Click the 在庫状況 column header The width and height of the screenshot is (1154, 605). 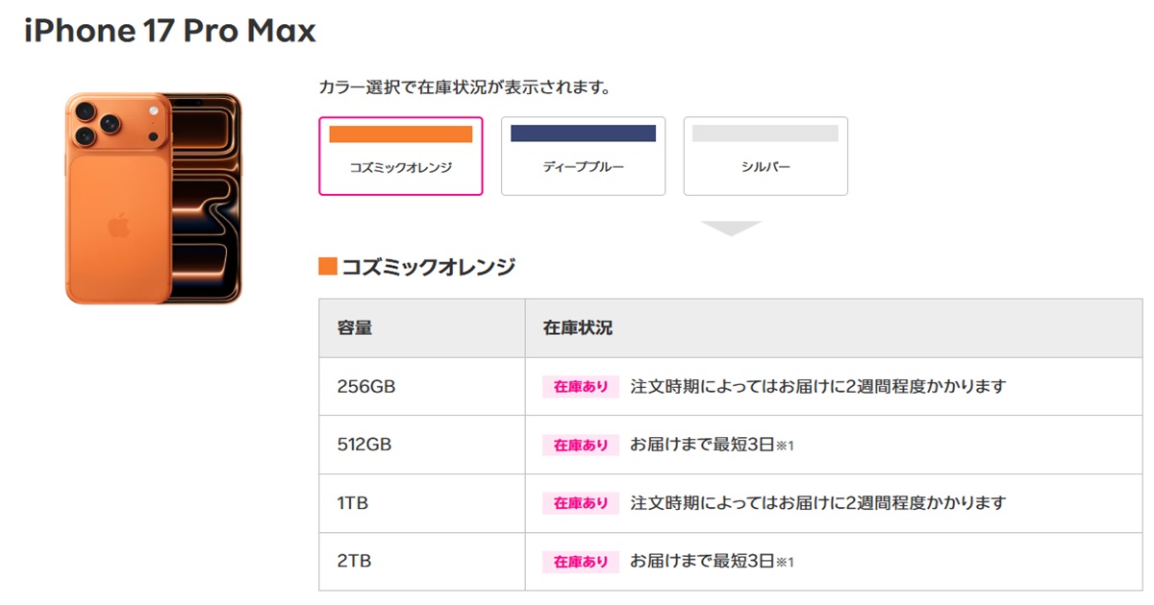[577, 327]
